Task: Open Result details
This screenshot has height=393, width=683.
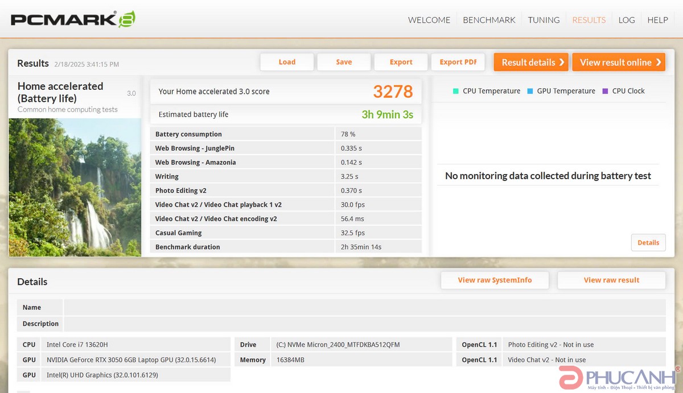Action: (x=531, y=62)
